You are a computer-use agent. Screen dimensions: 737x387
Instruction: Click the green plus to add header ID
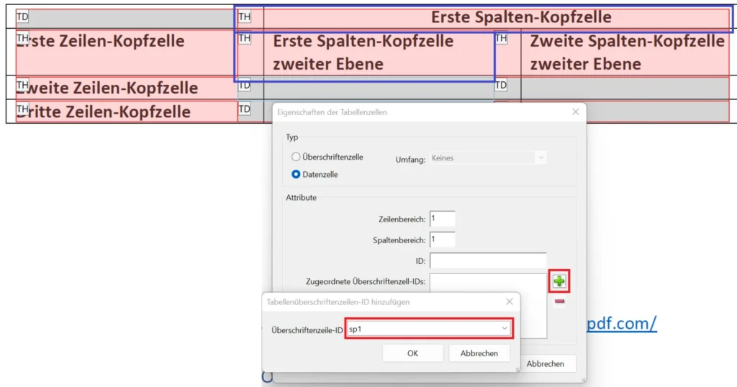tap(559, 281)
